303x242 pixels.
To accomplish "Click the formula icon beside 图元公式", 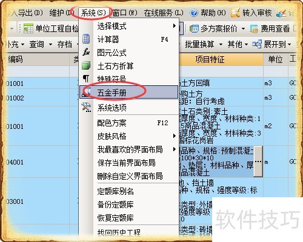I will (86, 52).
